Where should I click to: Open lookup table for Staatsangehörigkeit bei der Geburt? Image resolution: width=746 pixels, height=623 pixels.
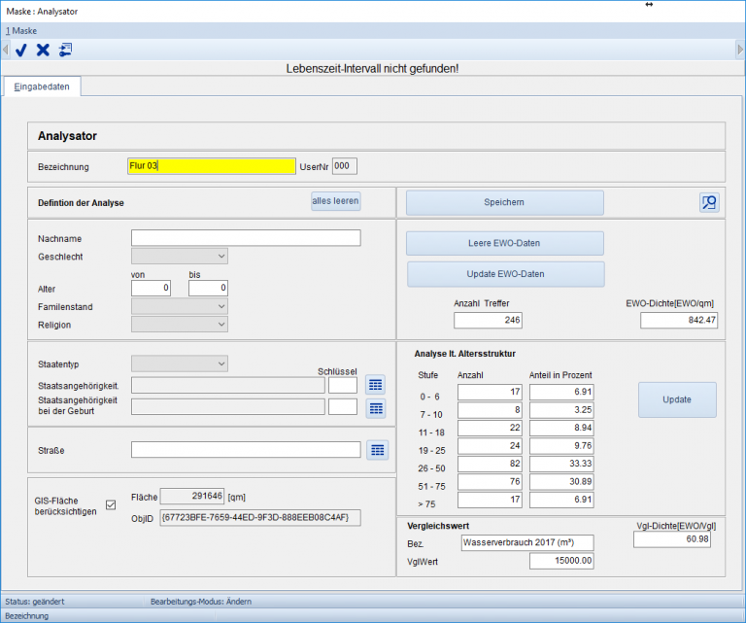[x=376, y=408]
